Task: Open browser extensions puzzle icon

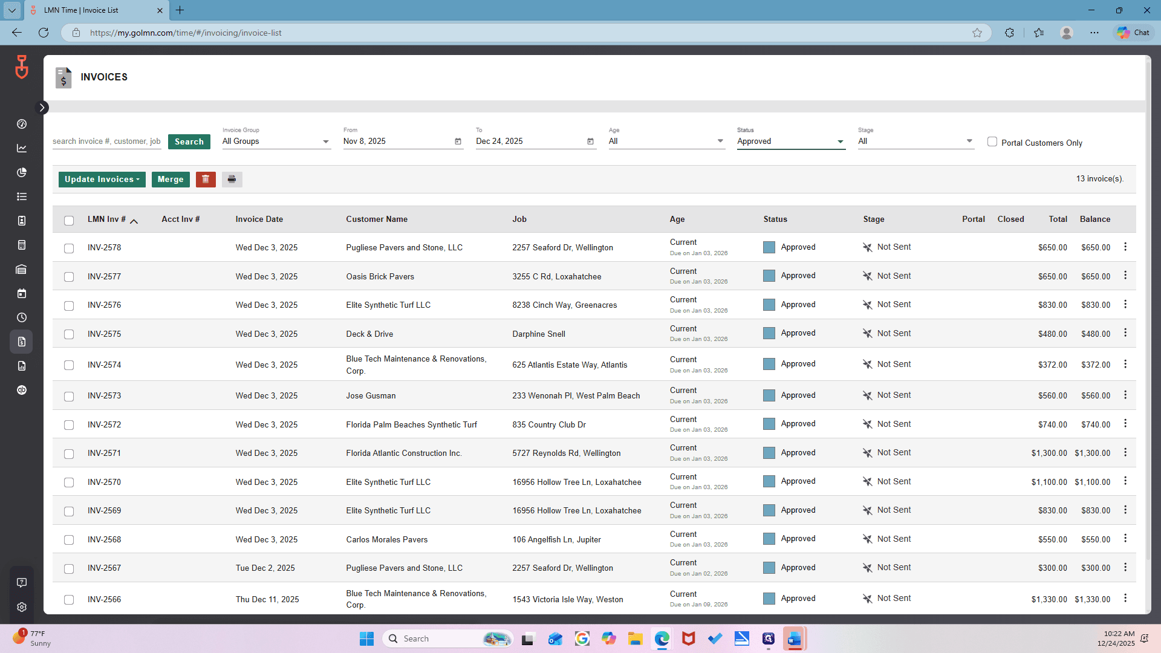Action: [1009, 33]
